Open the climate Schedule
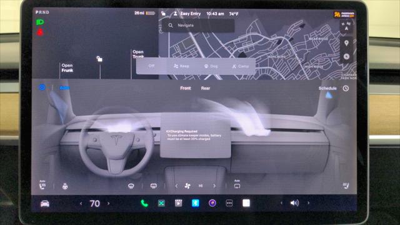The image size is (400, 225). (327, 88)
